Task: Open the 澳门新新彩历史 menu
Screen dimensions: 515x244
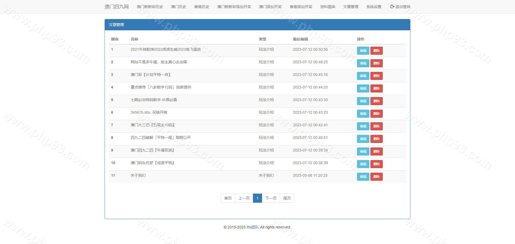Action: [150, 7]
